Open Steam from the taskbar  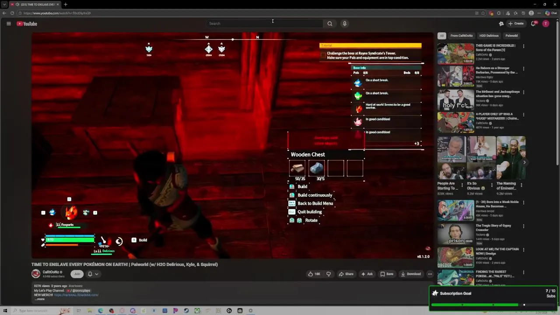(x=186, y=311)
